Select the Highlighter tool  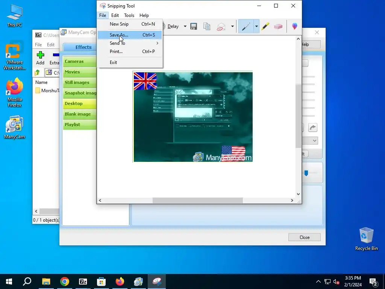[265, 26]
